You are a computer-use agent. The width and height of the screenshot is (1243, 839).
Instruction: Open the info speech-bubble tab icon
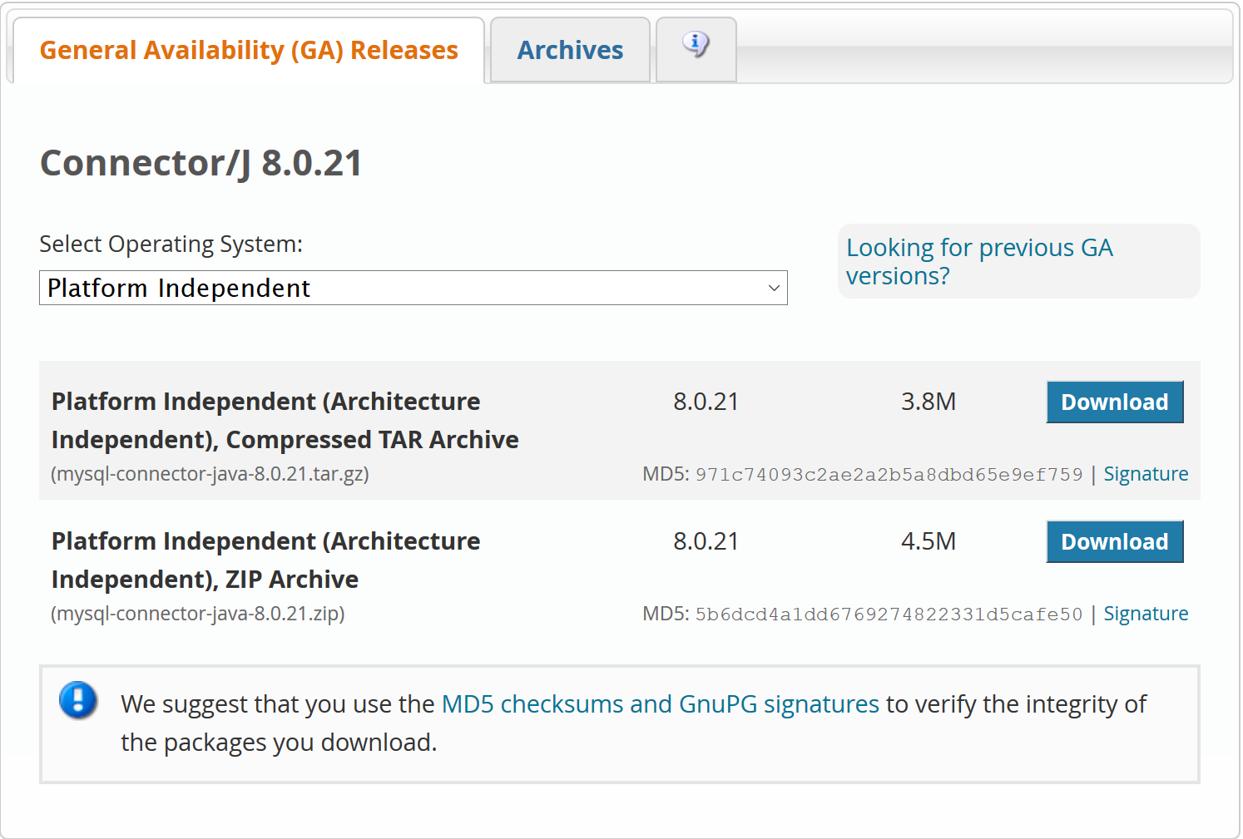696,43
